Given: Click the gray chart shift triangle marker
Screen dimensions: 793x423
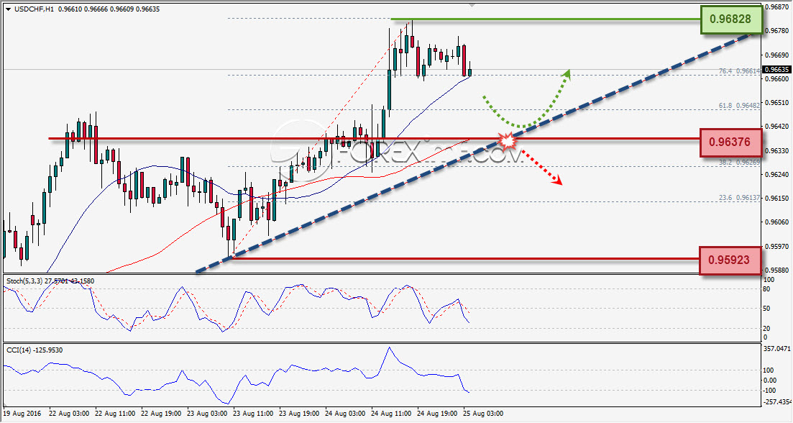Looking at the screenshot, I should (472, 5).
